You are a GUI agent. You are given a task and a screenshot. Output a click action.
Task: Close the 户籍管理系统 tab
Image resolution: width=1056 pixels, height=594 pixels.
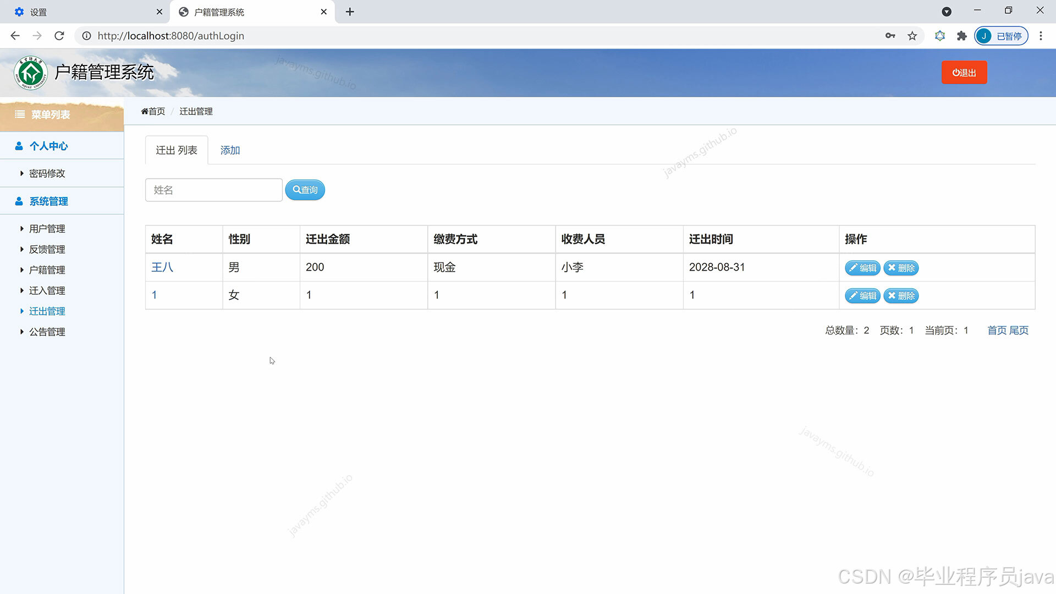[324, 12]
